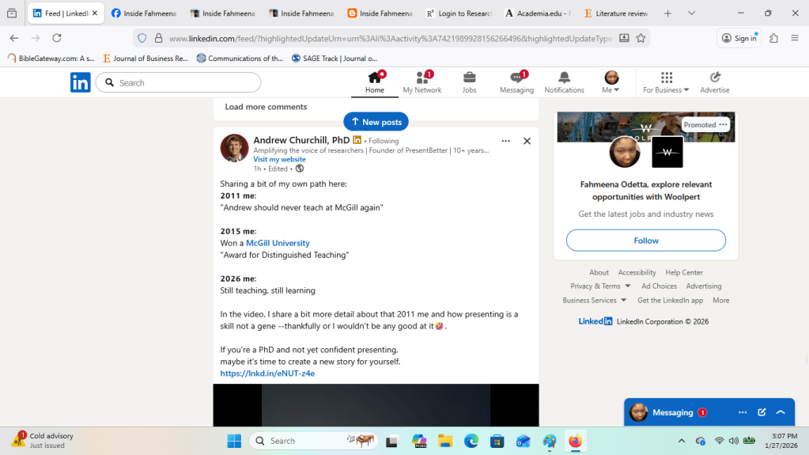Open My Network icon
The image size is (809, 455).
(422, 82)
